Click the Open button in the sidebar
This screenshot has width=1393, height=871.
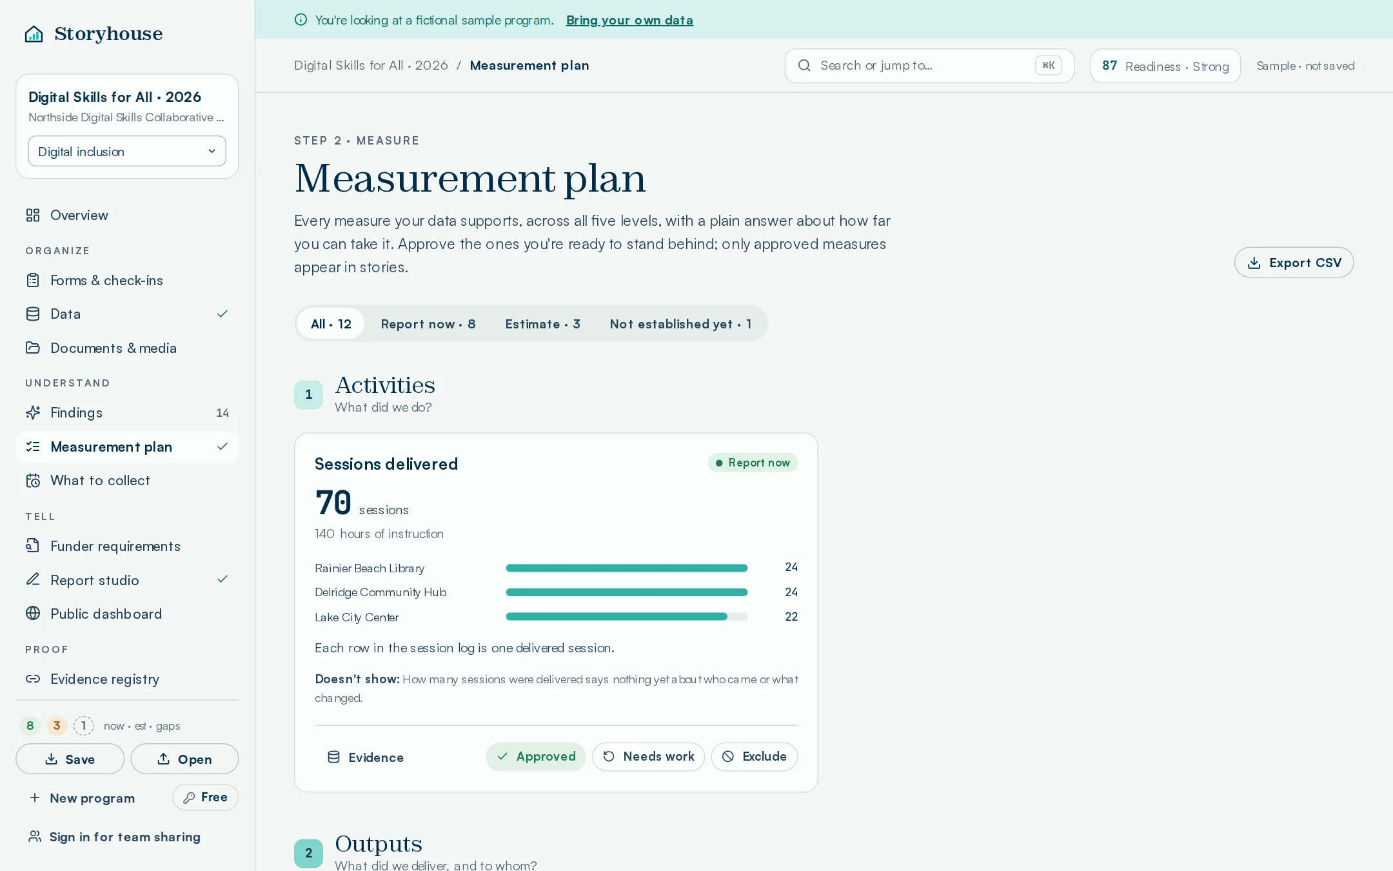184,759
